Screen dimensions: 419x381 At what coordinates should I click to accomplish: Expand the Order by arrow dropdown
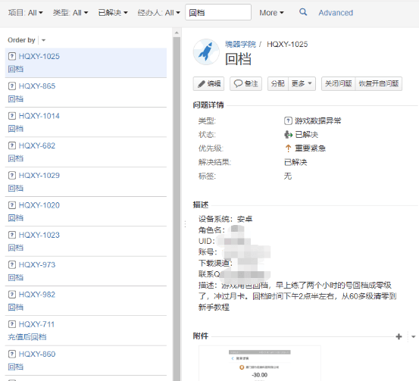click(x=43, y=40)
